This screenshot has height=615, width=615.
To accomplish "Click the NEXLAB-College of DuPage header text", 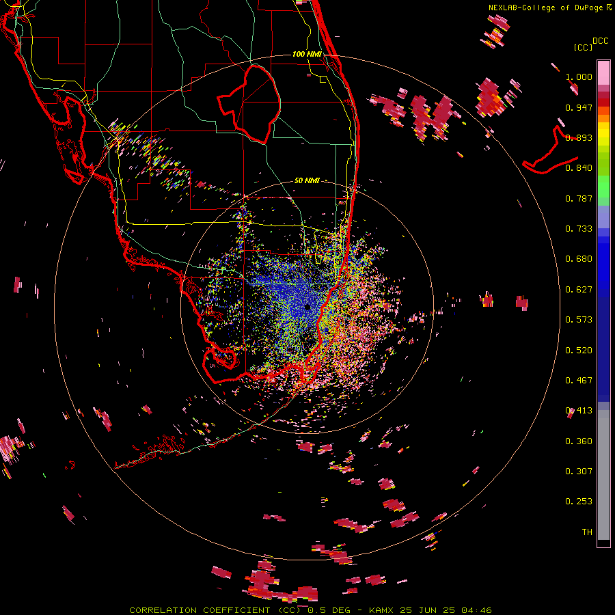I will 545,8.
